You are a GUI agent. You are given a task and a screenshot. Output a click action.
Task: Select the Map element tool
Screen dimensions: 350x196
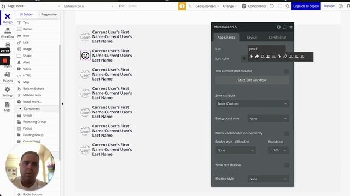[26, 82]
